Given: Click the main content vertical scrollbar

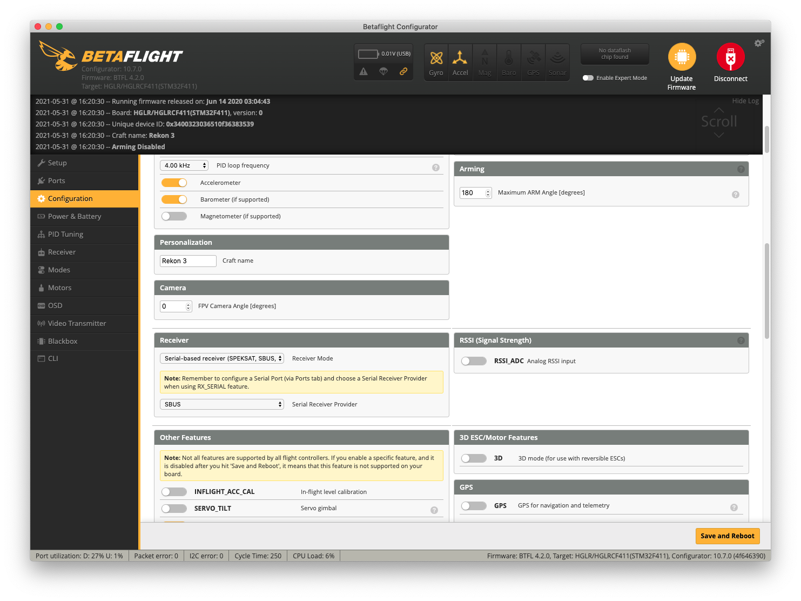Looking at the screenshot, I should (x=767, y=292).
